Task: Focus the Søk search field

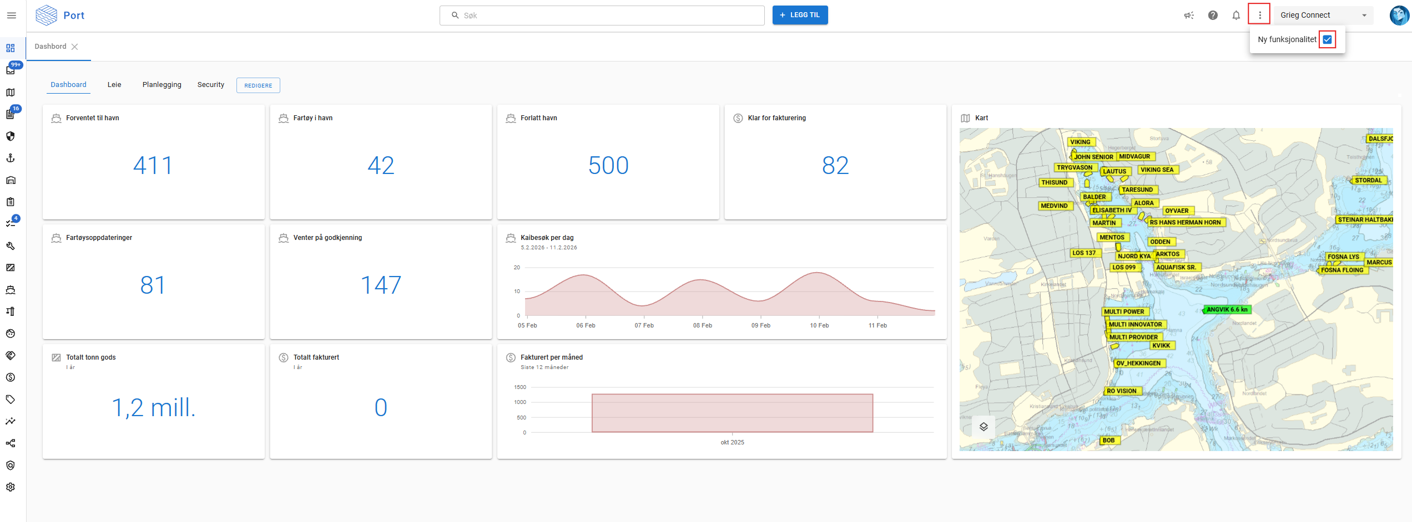Action: (602, 16)
